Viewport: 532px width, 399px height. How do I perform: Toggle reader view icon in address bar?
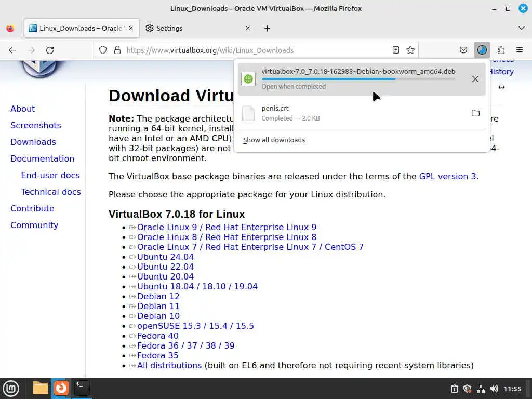click(395, 50)
